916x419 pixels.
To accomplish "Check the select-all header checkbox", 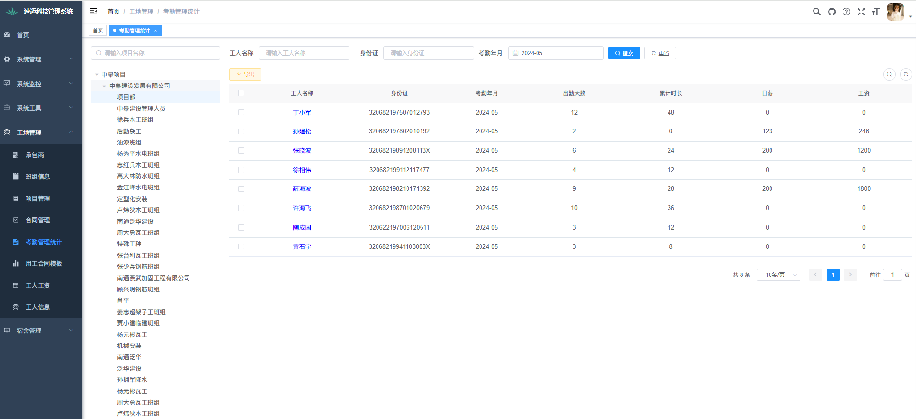I will [241, 93].
